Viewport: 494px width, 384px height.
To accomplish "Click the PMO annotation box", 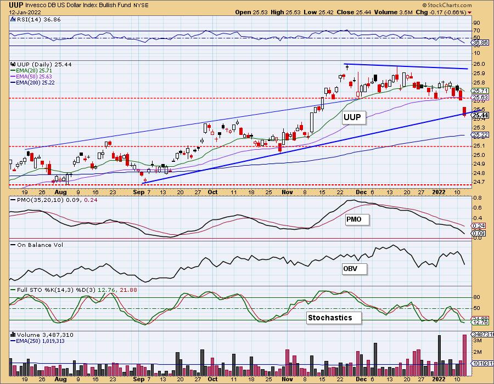I will 357,219.
